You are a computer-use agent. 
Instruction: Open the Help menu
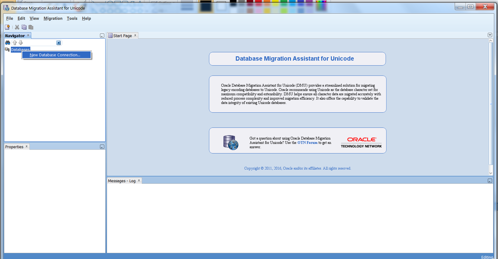pyautogui.click(x=86, y=18)
